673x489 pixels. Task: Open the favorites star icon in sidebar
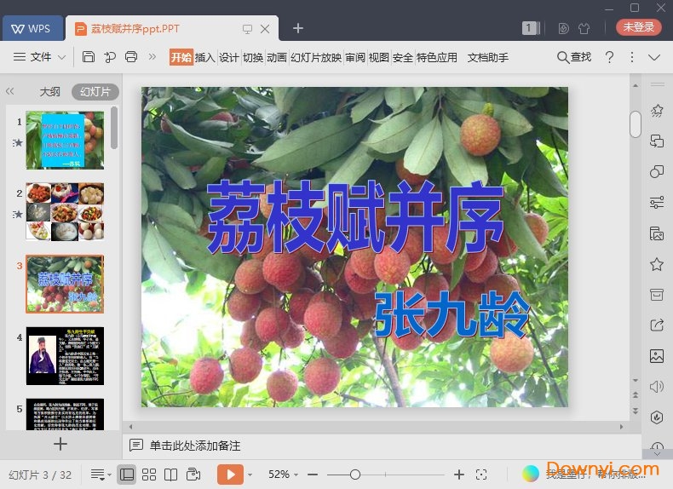(657, 263)
